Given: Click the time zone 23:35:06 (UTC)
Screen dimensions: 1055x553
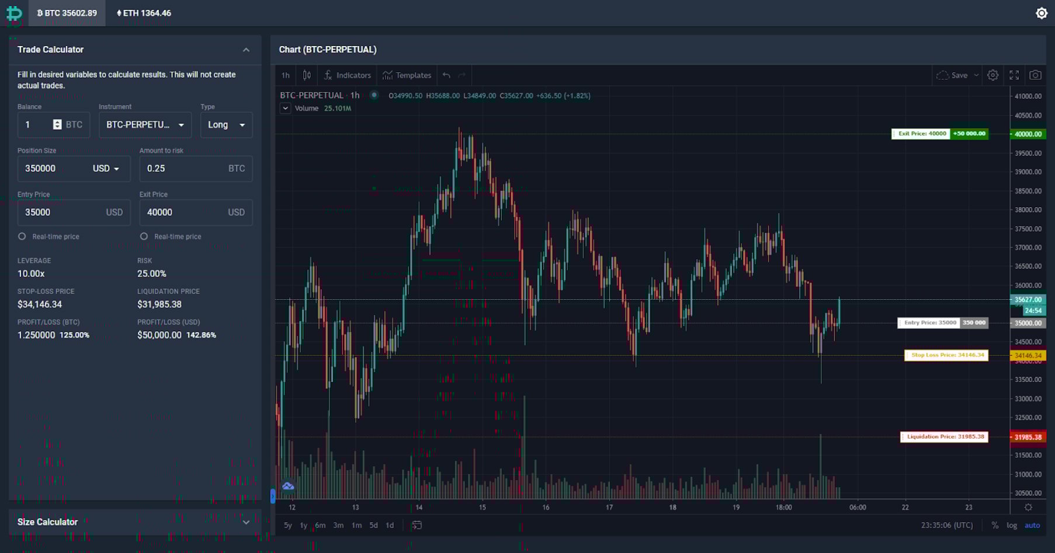Looking at the screenshot, I should pos(947,526).
